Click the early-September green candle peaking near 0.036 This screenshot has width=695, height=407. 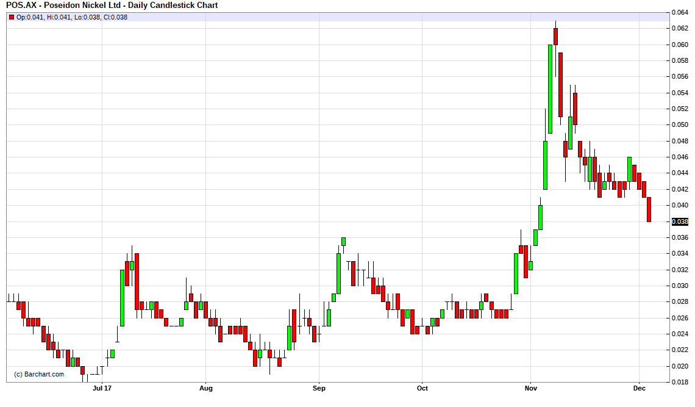coord(343,242)
